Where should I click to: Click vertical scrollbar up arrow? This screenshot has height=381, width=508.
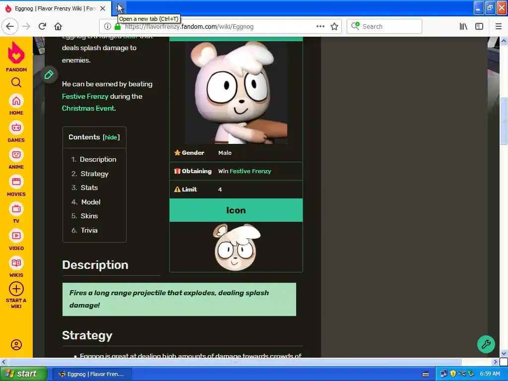point(504,41)
